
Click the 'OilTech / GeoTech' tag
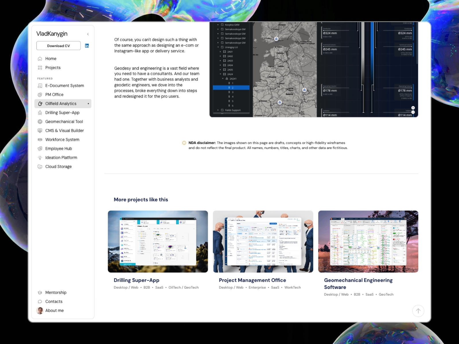click(184, 288)
